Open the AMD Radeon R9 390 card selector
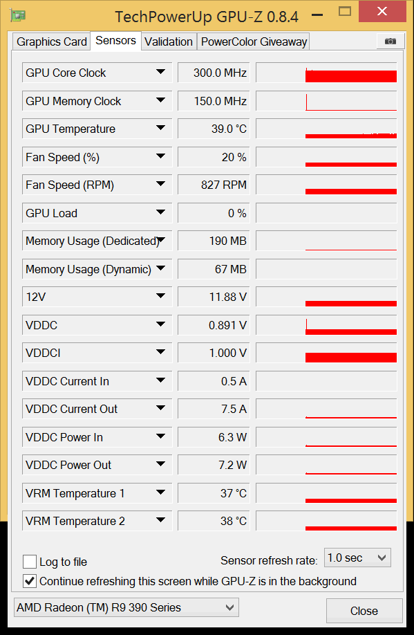Image resolution: width=414 pixels, height=635 pixels. point(126,607)
